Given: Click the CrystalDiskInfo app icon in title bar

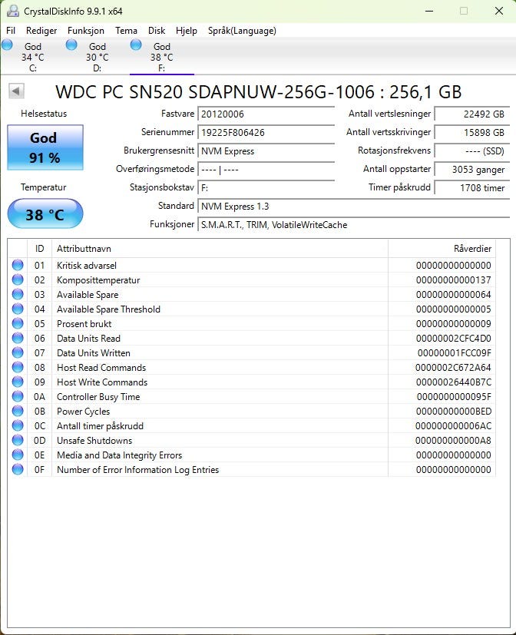Looking at the screenshot, I should [x=13, y=11].
